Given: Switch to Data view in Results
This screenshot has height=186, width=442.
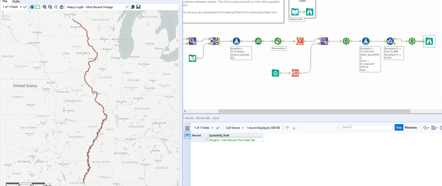Looking at the screenshot, I should [x=399, y=128].
